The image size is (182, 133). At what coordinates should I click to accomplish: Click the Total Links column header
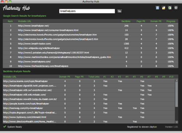94,77
